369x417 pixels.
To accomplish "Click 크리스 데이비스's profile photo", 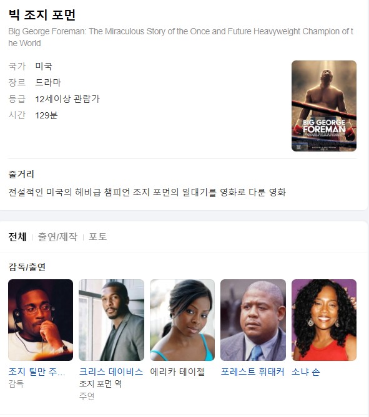I will (111, 320).
